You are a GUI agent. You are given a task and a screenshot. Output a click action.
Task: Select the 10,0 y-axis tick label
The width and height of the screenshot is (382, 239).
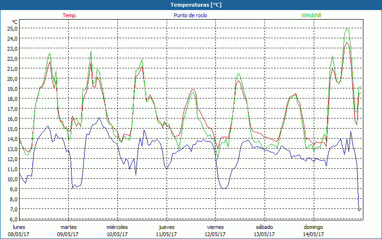(x=12, y=179)
